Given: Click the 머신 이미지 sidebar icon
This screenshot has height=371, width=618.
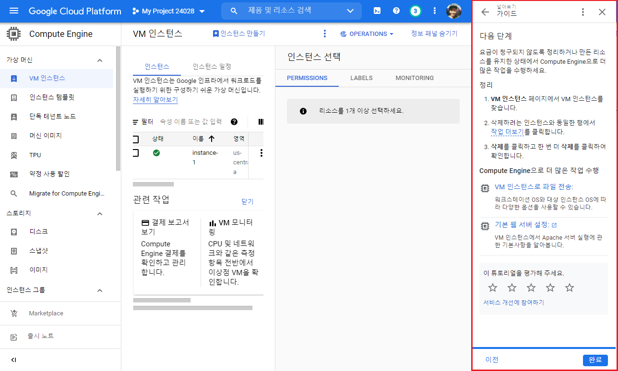Looking at the screenshot, I should pyautogui.click(x=13, y=136).
